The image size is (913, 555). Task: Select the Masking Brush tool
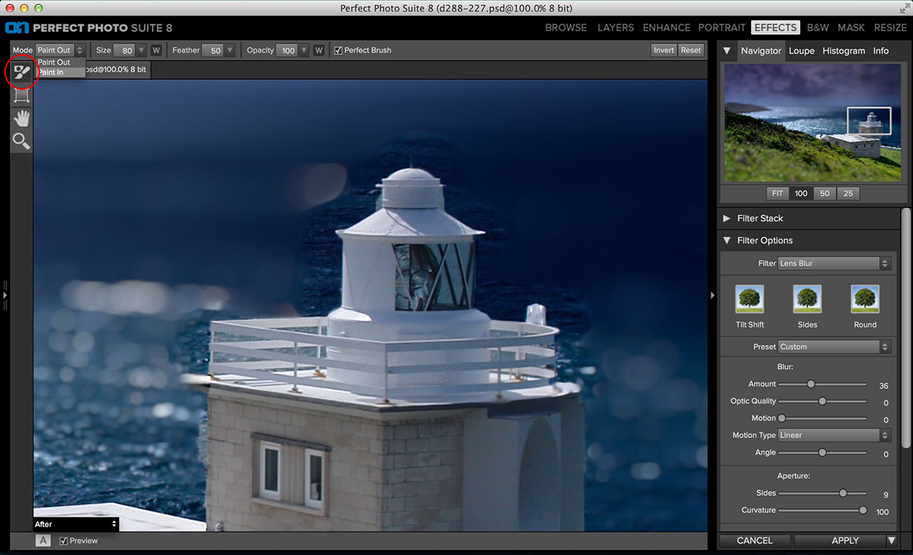pos(21,71)
